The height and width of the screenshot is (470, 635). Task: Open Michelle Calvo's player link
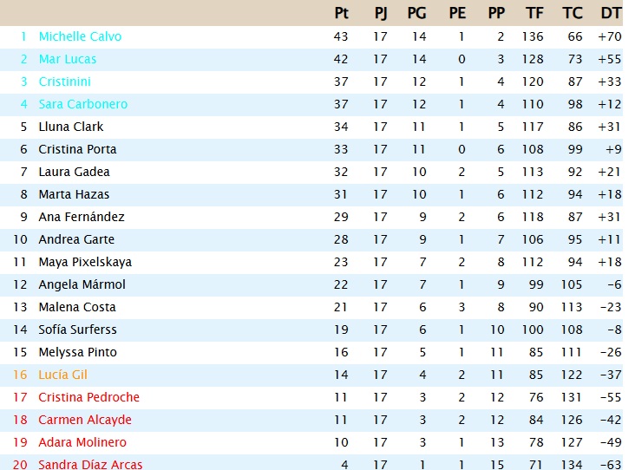pyautogui.click(x=80, y=36)
